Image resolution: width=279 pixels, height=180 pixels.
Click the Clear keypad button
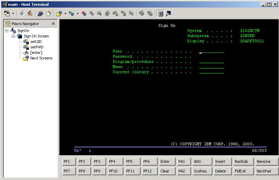(x=167, y=171)
